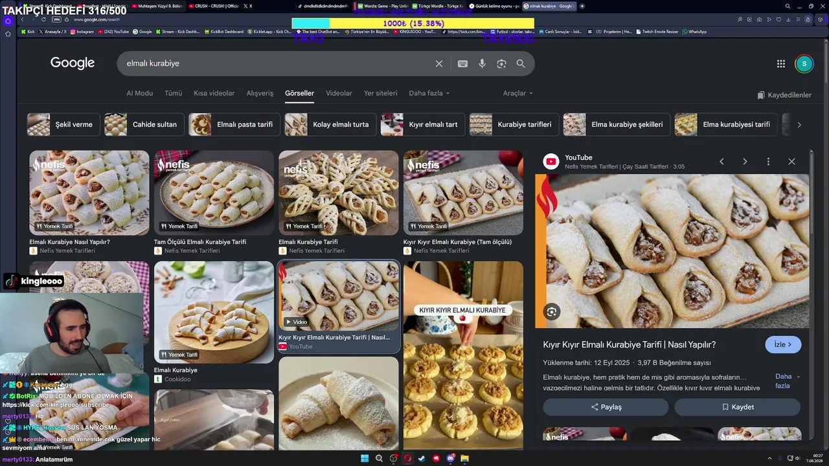This screenshot has width=829, height=466.
Task: Open Kıyır Kıyır Elmalı Kurabiye Tarifi title link
Action: pos(630,345)
